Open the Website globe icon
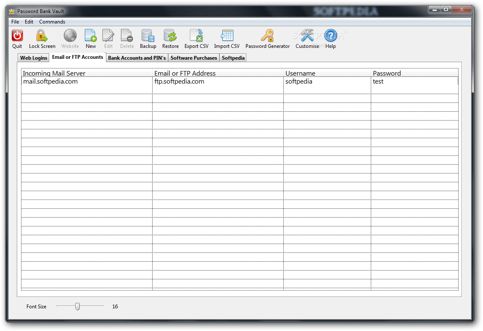Image resolution: width=483 pixels, height=331 pixels. pos(70,35)
